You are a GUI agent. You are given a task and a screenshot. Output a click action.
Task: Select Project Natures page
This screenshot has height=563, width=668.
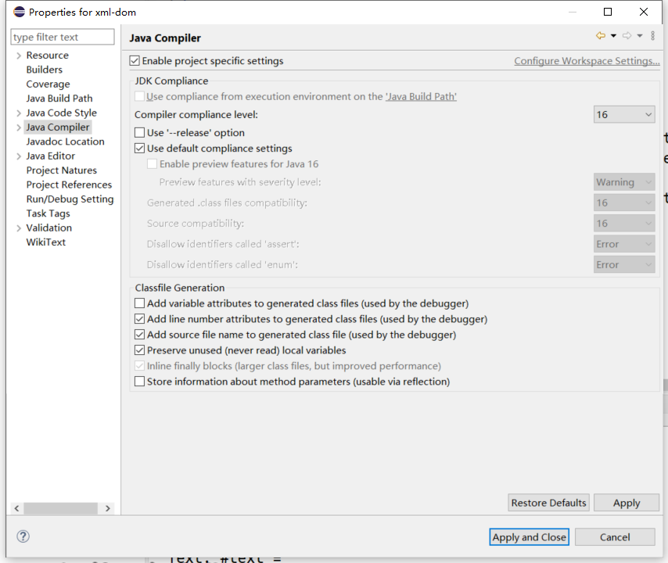click(x=62, y=170)
